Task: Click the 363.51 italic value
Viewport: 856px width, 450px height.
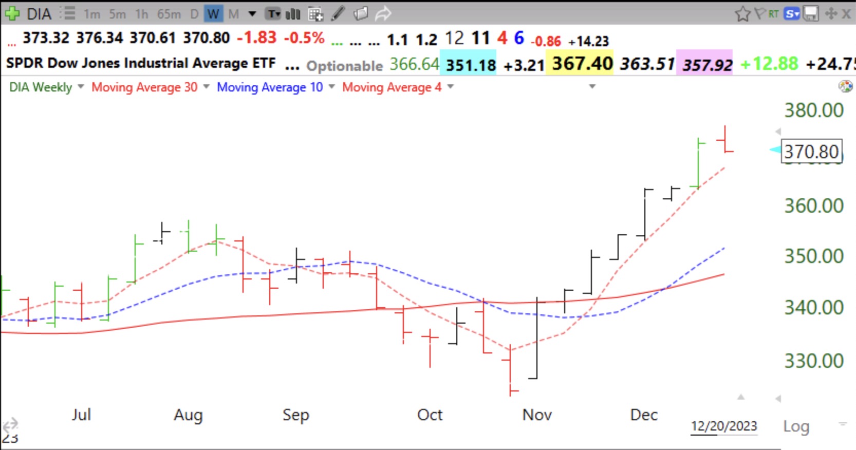Action: coord(647,64)
